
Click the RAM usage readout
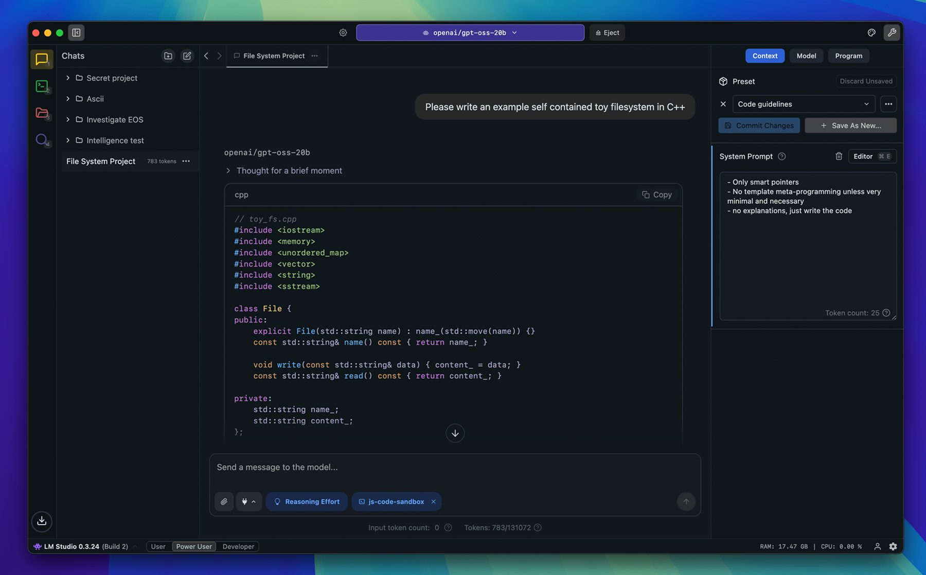pyautogui.click(x=783, y=546)
